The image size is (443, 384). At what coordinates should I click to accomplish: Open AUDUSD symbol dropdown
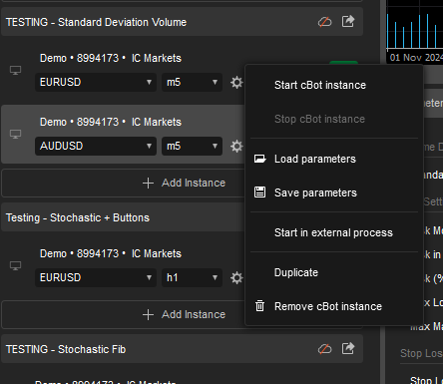(x=96, y=146)
